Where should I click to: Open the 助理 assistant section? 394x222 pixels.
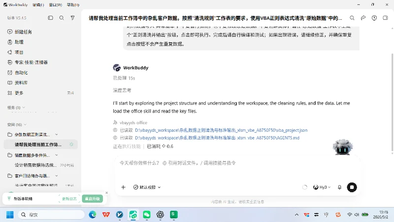point(15,42)
